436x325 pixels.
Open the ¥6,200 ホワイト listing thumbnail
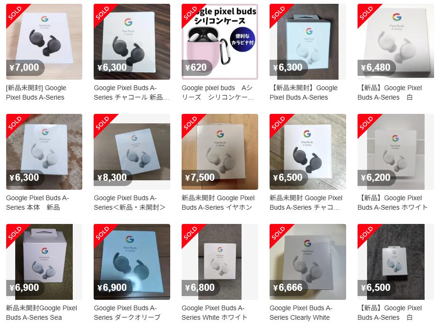point(396,152)
